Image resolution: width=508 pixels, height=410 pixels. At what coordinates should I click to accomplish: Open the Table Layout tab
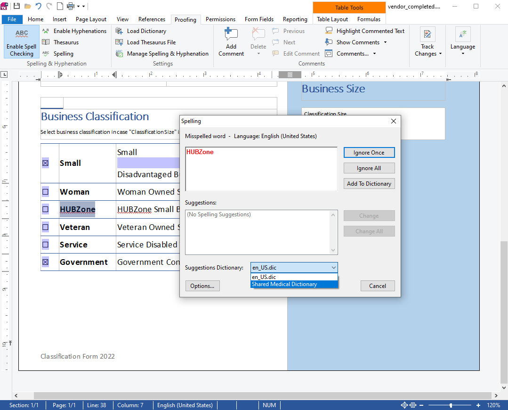coord(332,19)
